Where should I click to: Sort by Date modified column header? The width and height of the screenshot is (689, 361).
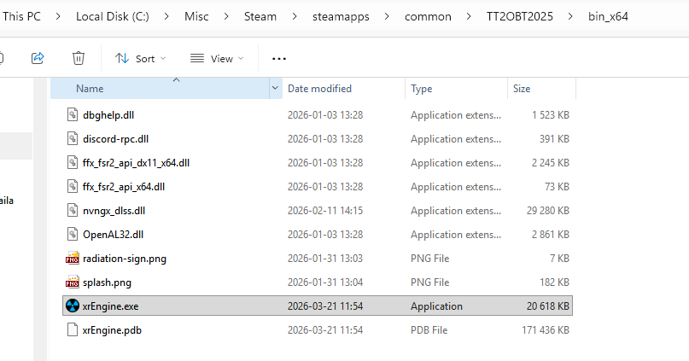click(319, 89)
